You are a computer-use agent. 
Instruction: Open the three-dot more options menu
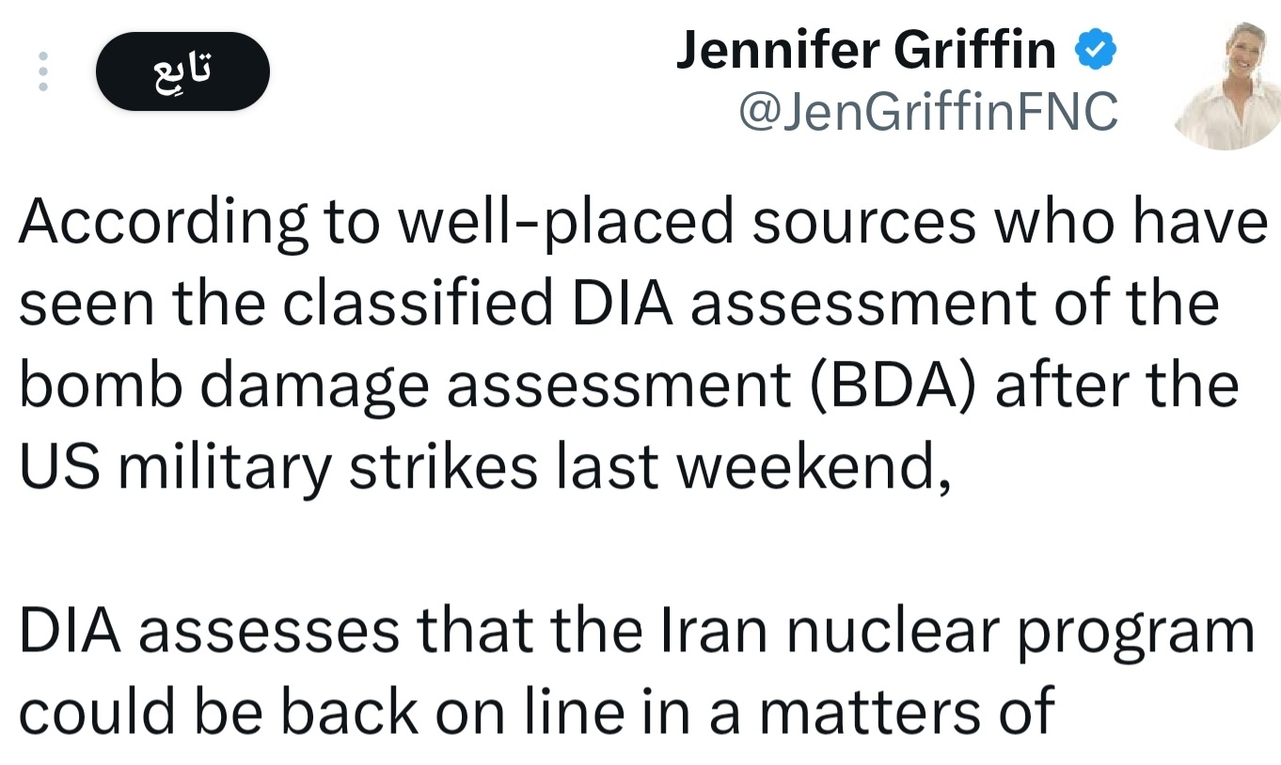(x=42, y=71)
